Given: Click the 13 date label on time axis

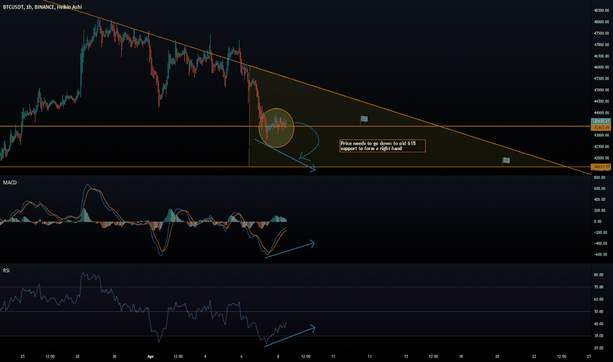Looking at the screenshot, I should coord(370,357).
